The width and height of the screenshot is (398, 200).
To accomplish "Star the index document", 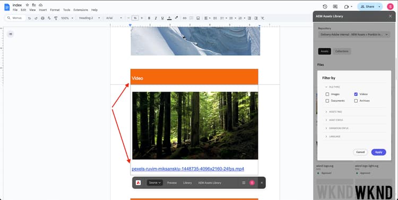I will click(27, 5).
